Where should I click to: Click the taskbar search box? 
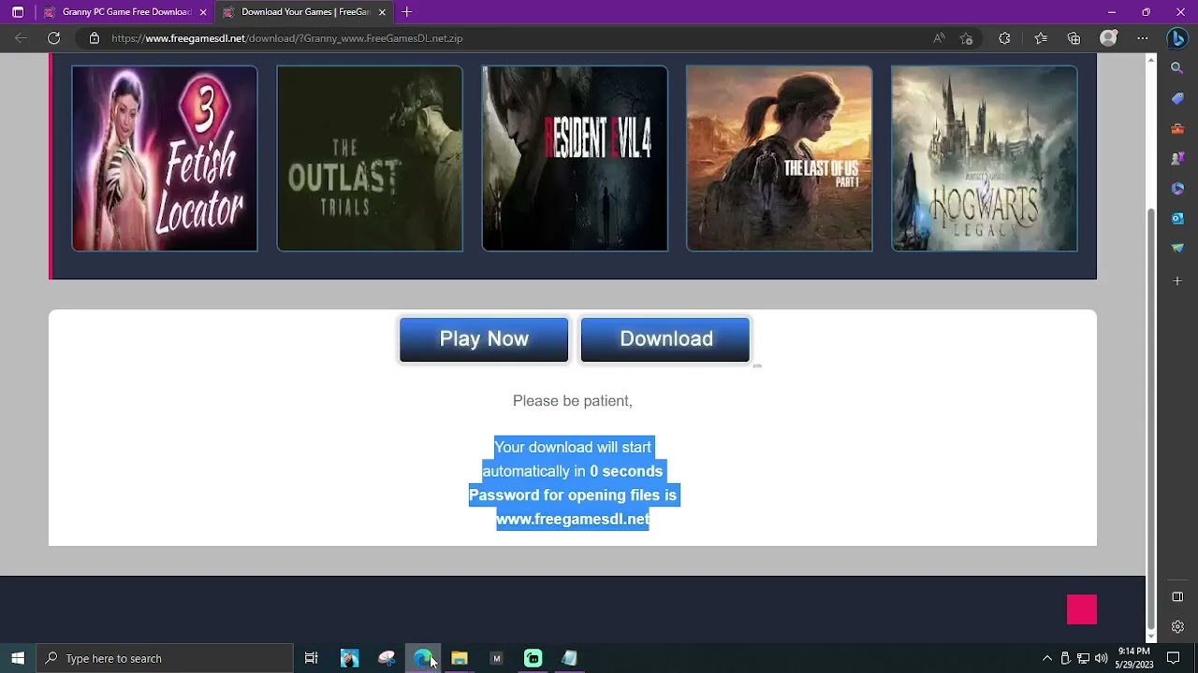click(165, 658)
